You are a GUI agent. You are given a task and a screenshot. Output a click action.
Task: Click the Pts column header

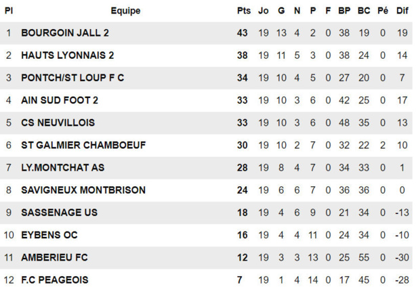point(243,11)
